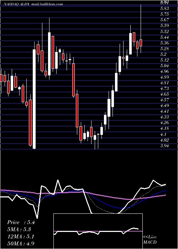Click the 4.26 price axis label
Image resolution: width=178 pixels, height=249 pixels.
coord(164,123)
